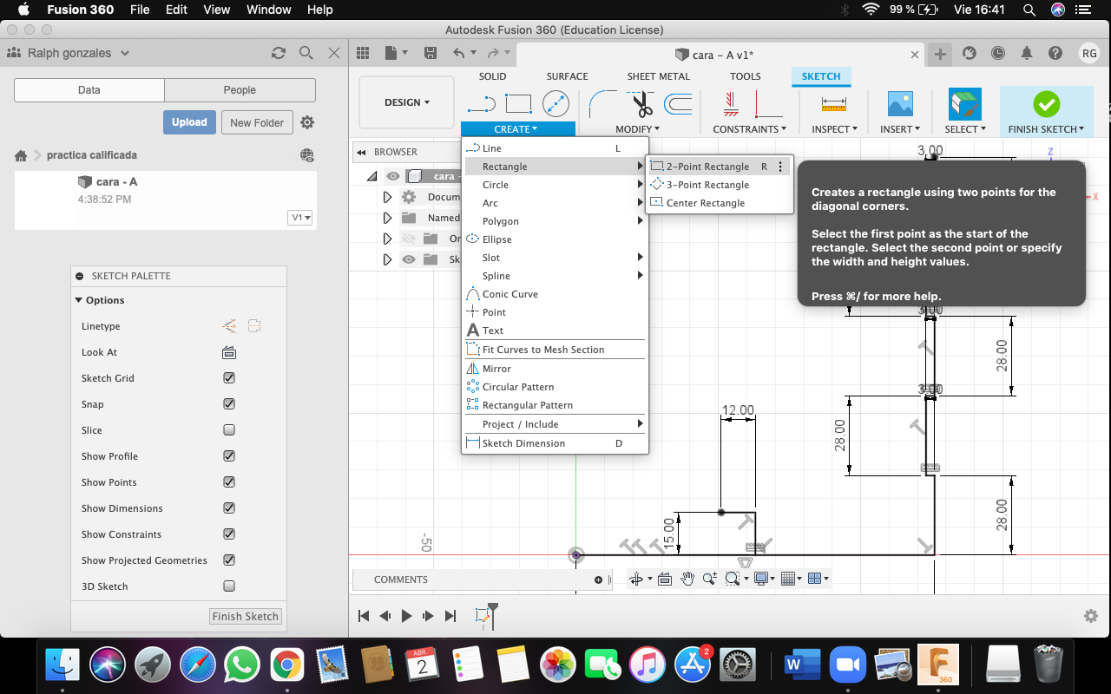Open the project settings gear icon
The width and height of the screenshot is (1111, 694).
(307, 122)
